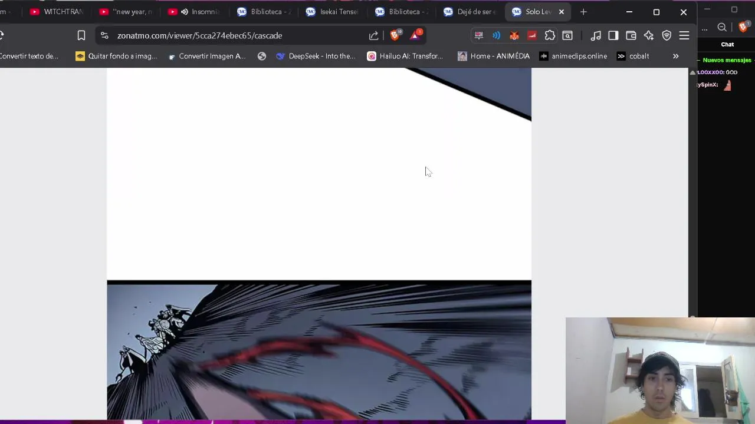The width and height of the screenshot is (755, 424).
Task: Open the globe icon bookmark
Action: 262,56
